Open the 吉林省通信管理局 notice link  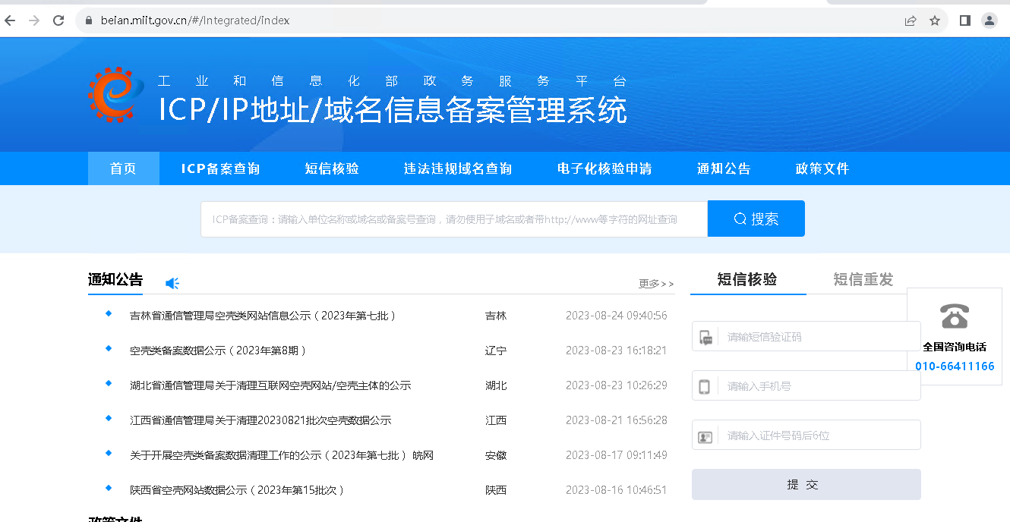(x=263, y=316)
